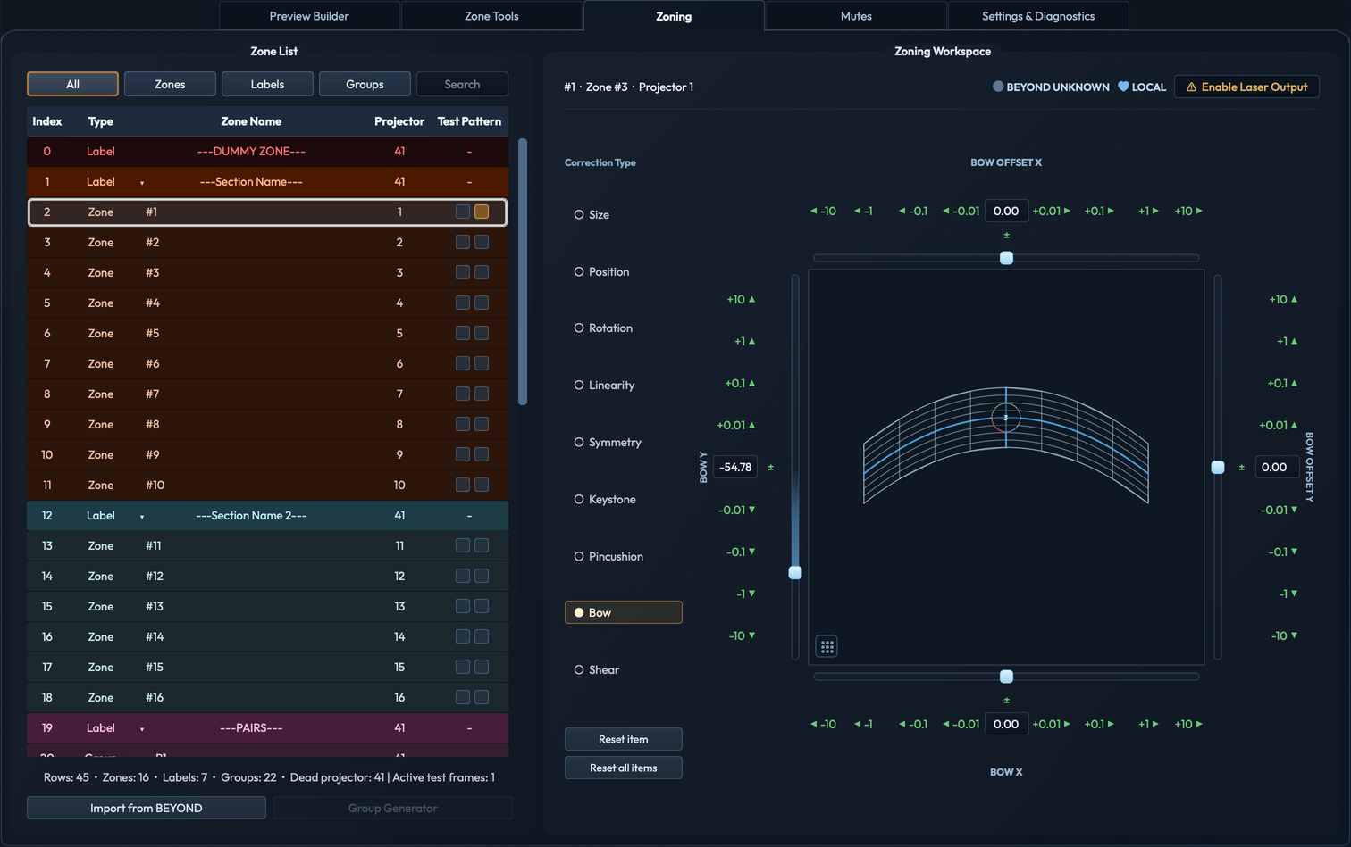This screenshot has width=1351, height=847.
Task: Switch to the Preview Builder tab
Action: [x=309, y=16]
